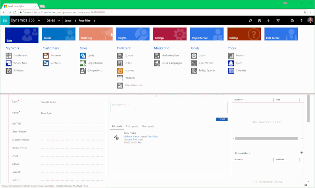Bookmark the page with star icon
This screenshot has width=315, height=188.
point(305,12)
